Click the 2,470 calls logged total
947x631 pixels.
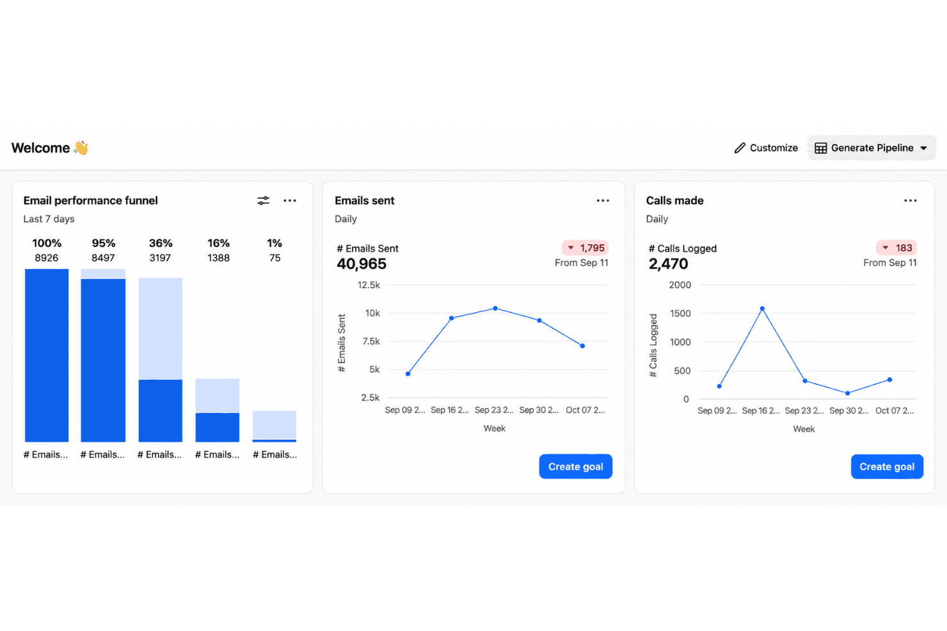pyautogui.click(x=668, y=264)
